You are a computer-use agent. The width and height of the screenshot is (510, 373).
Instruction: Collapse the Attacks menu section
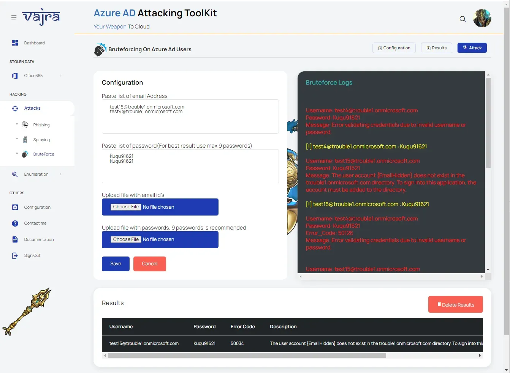[32, 108]
